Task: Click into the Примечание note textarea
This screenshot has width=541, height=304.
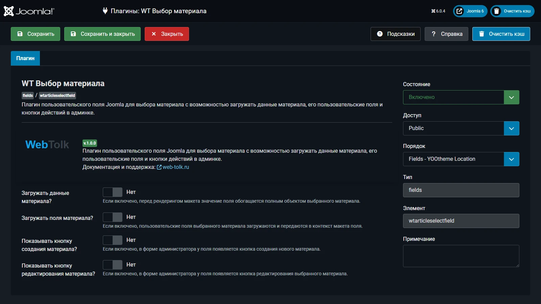Action: pos(461,256)
